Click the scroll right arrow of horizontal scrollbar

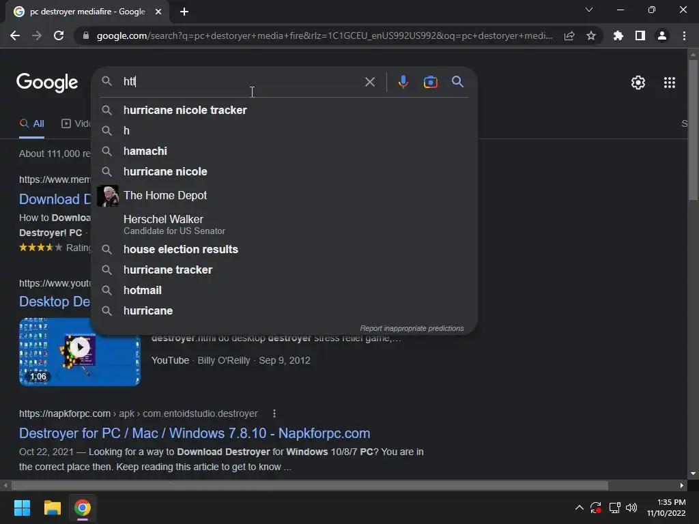point(682,485)
